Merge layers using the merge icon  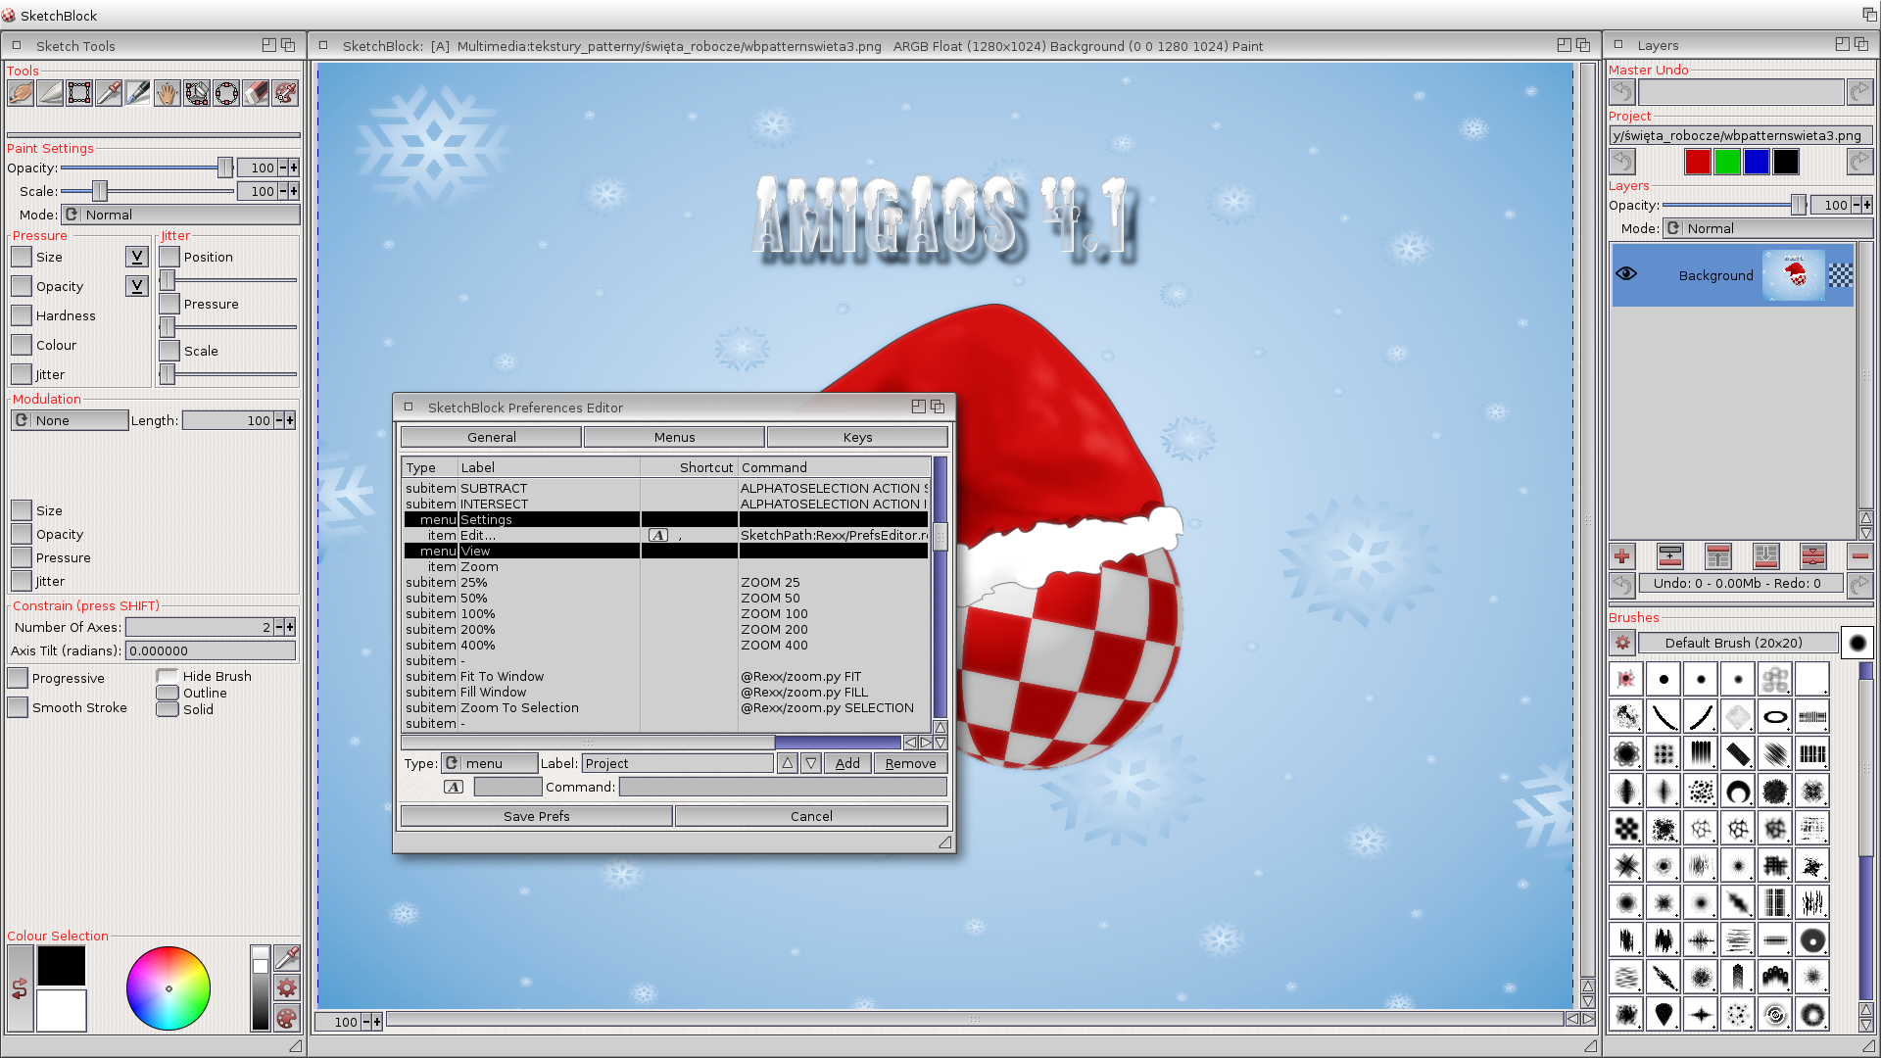[x=1813, y=556]
